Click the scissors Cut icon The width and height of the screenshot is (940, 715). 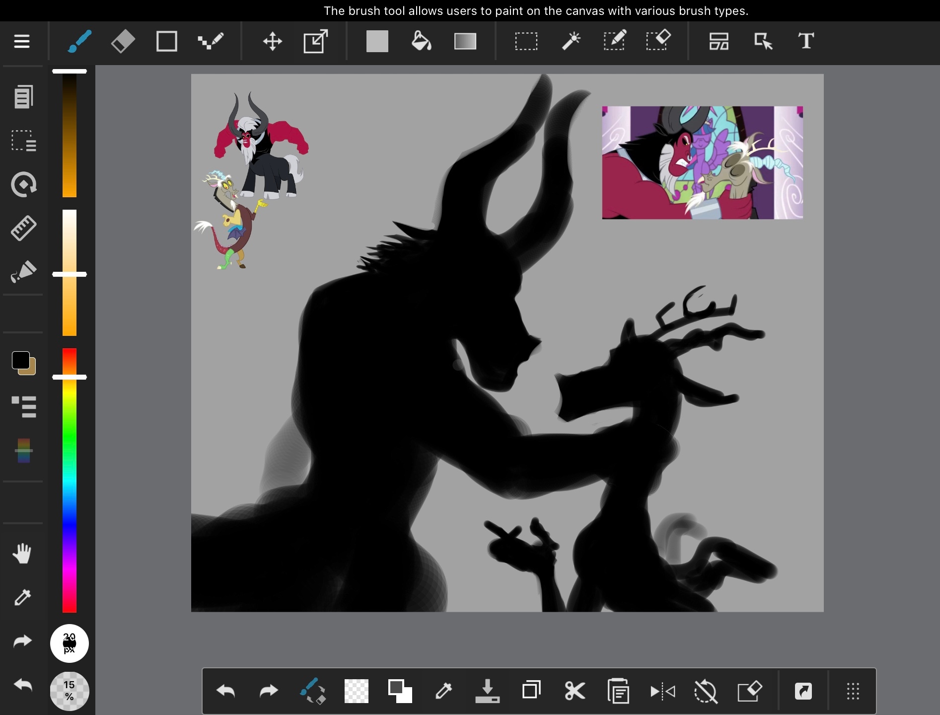[575, 691]
